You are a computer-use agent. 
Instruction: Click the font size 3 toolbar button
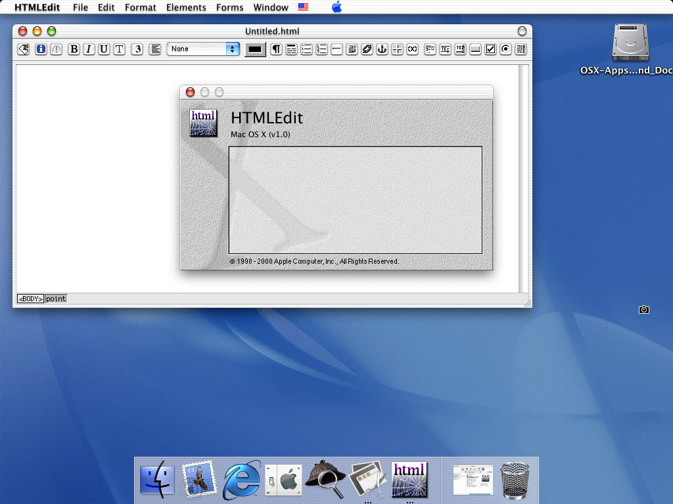point(137,49)
